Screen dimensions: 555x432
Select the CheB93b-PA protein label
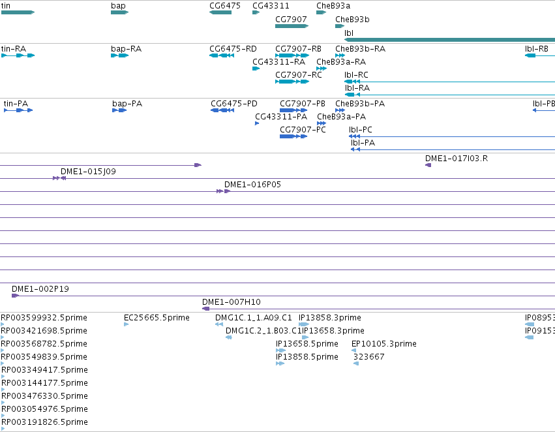[x=360, y=104]
